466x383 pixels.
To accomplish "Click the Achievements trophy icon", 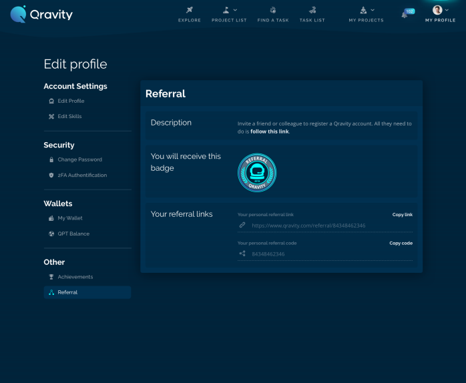I will [51, 277].
